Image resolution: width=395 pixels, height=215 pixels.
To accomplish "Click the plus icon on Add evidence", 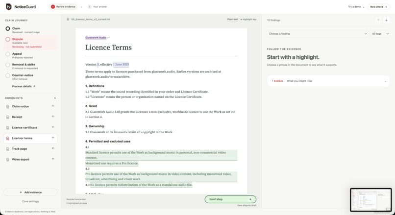I will (x=21, y=192).
